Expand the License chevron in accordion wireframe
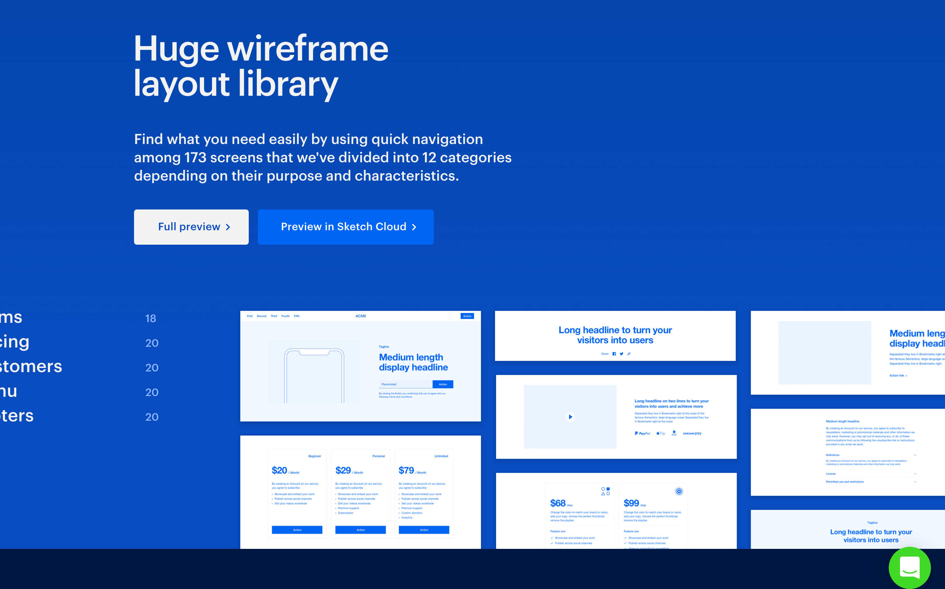 tap(915, 474)
